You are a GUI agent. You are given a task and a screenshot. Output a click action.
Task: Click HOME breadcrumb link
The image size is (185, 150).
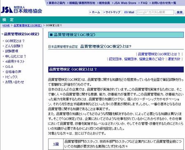tap(6, 25)
